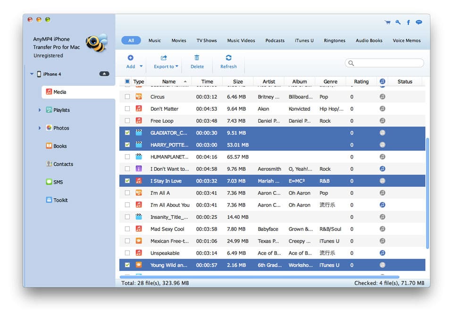Click the Aerosmith artist cell

click(x=269, y=169)
